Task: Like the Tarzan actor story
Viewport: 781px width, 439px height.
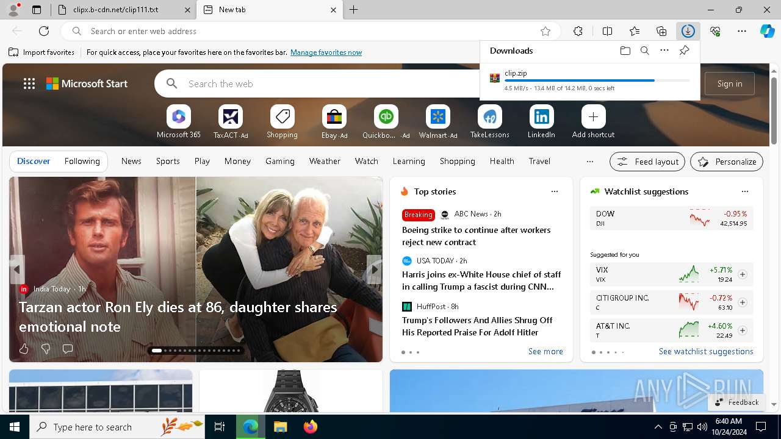Action: [x=24, y=349]
